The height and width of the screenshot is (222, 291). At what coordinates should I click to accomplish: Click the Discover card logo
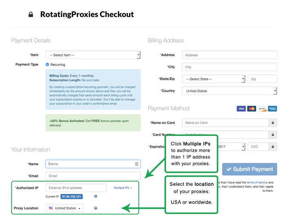point(262,109)
